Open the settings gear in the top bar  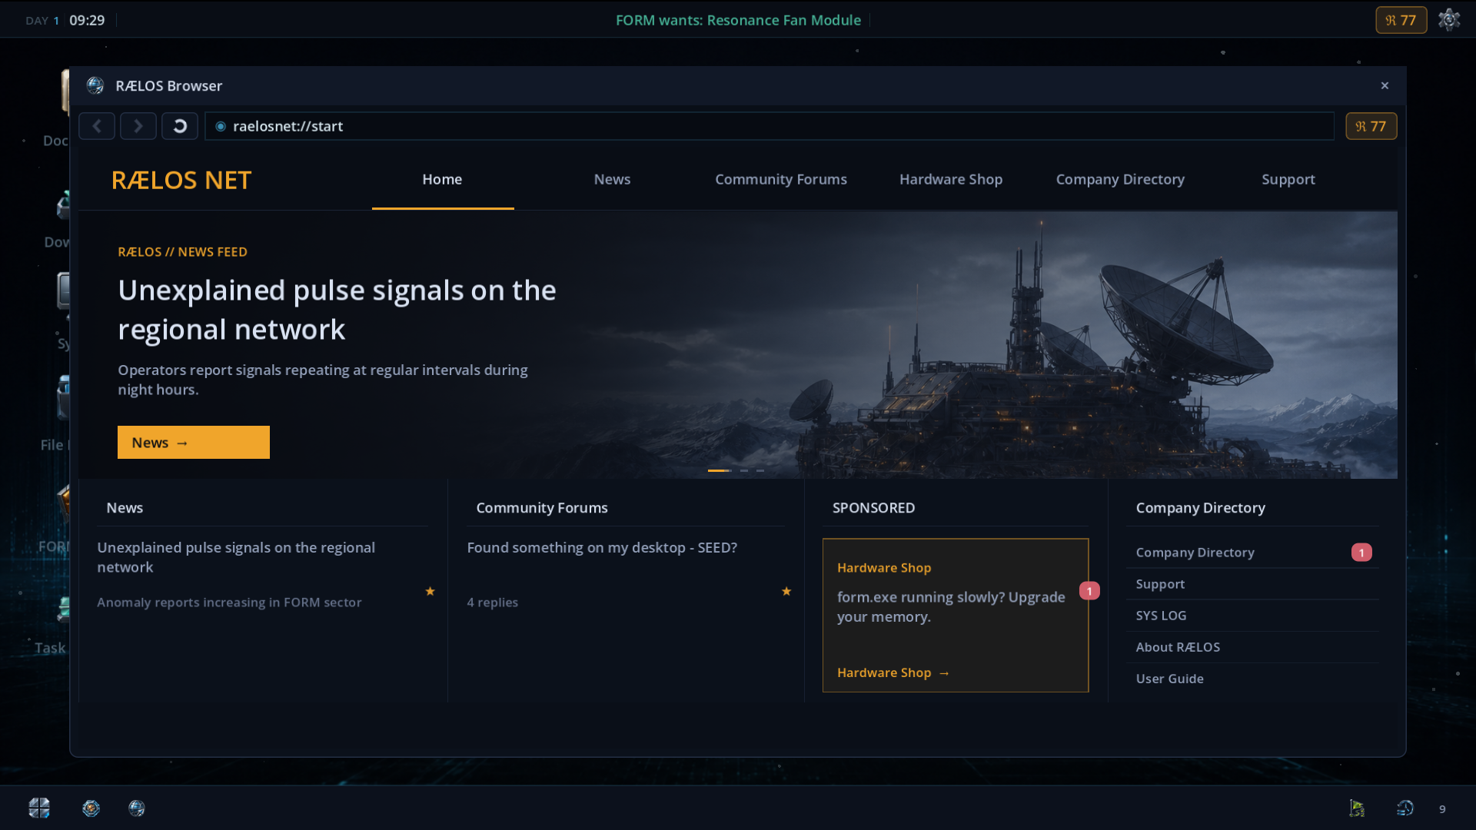[1449, 20]
